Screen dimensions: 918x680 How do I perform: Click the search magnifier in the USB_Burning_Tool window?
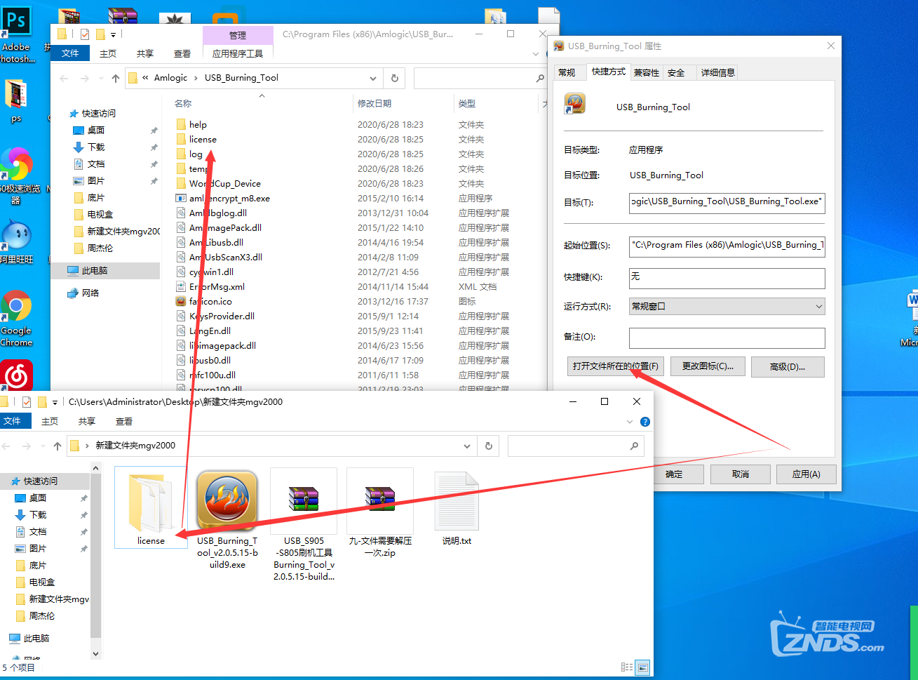540,78
